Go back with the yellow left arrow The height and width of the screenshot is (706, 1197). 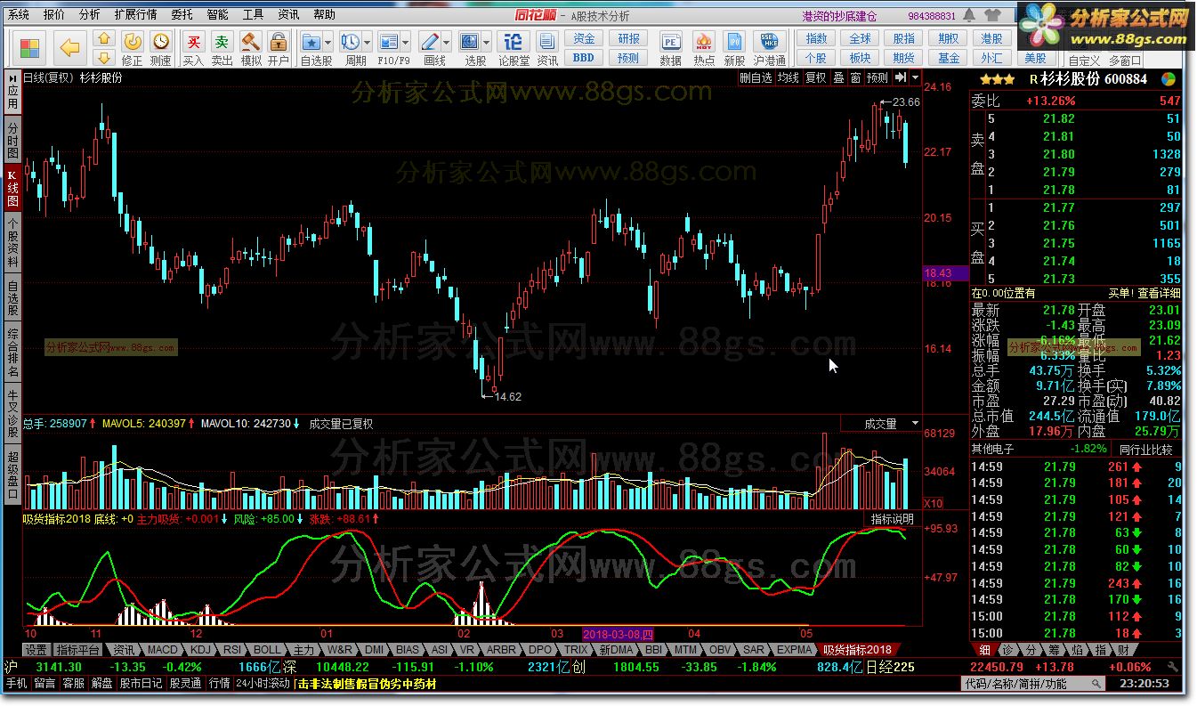[x=69, y=47]
